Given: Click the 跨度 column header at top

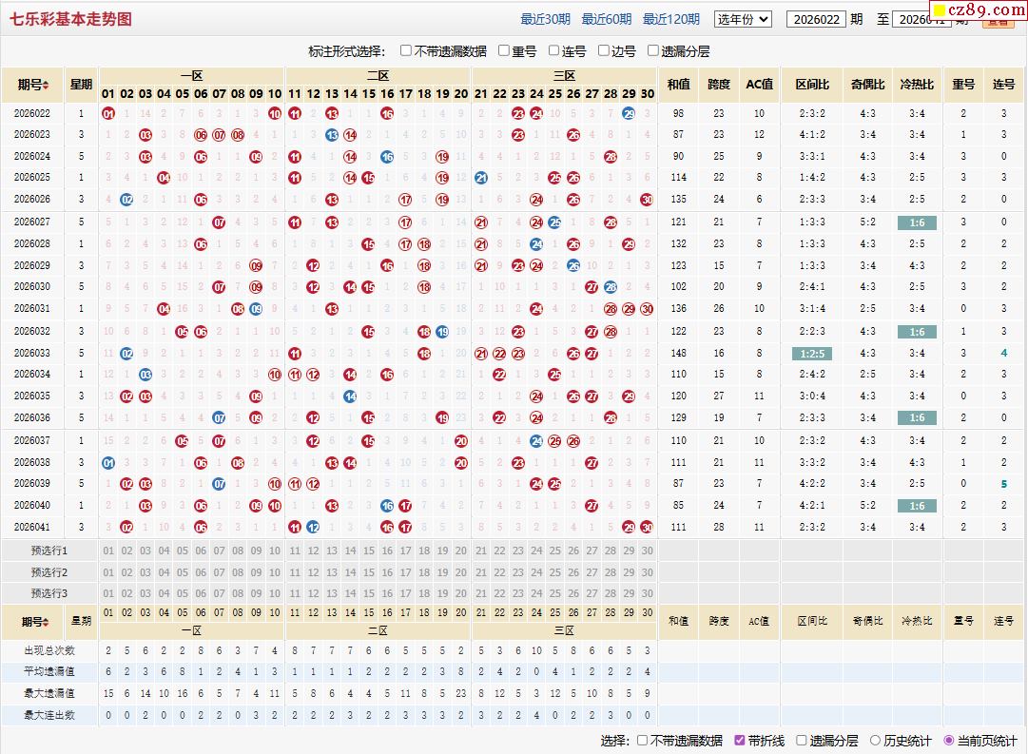Looking at the screenshot, I should click(719, 85).
